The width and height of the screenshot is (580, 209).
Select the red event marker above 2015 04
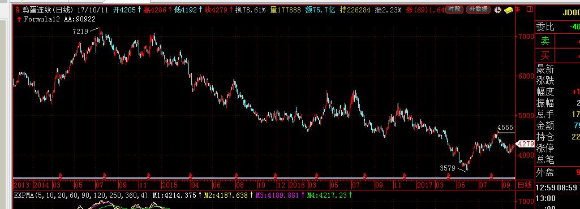[x=191, y=176]
